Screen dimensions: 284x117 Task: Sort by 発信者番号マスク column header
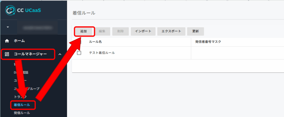pos(208,42)
